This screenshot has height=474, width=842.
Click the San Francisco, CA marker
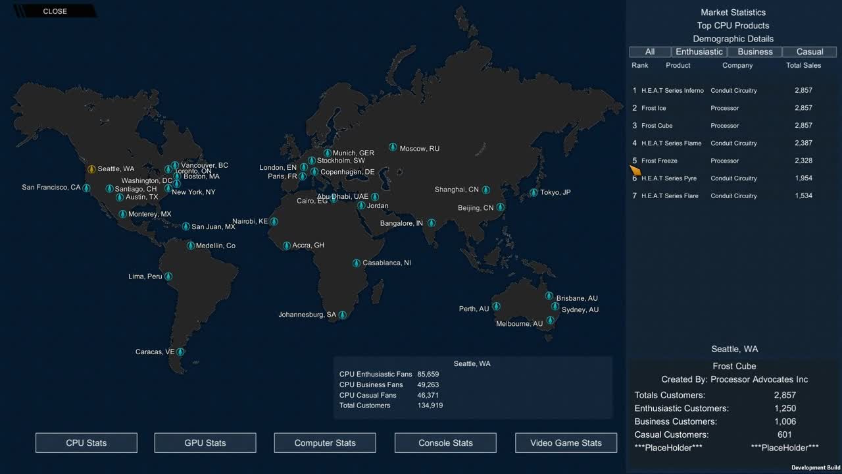pos(86,188)
